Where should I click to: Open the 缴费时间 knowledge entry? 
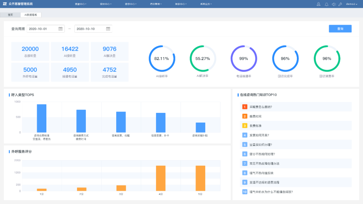296,117
